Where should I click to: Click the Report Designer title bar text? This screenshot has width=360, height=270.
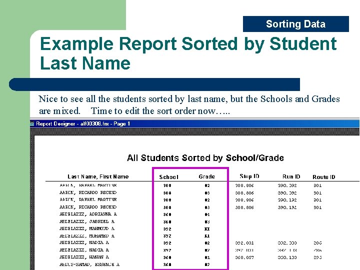[83, 124]
